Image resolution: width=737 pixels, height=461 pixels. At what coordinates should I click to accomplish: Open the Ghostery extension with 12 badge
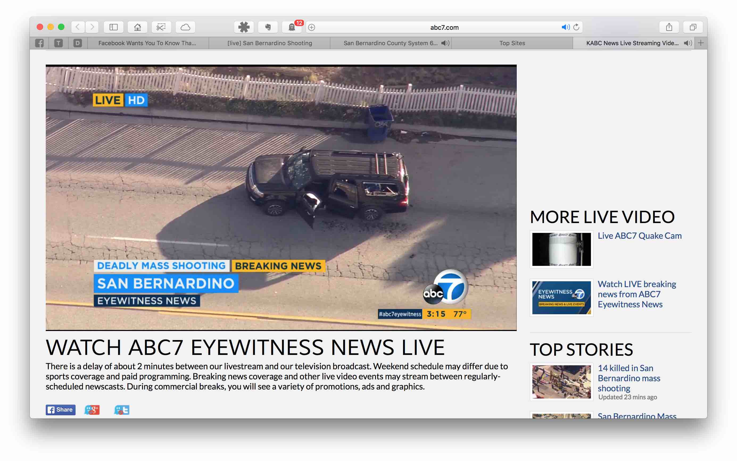tap(292, 27)
